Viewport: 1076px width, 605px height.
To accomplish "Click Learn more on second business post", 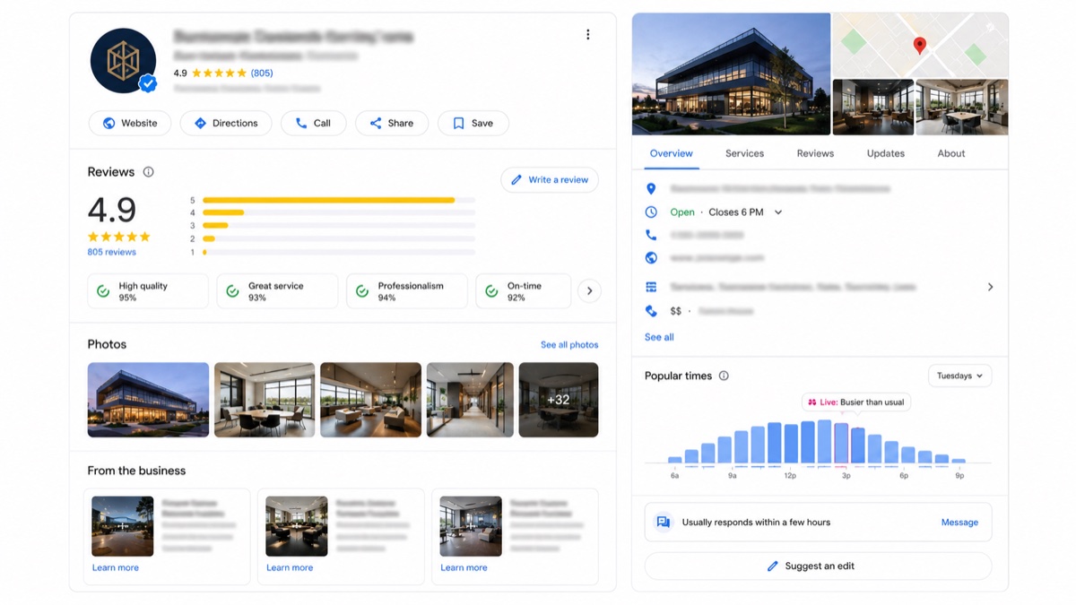I will [290, 567].
